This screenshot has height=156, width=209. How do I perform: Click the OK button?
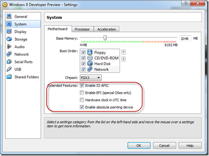tap(139, 146)
